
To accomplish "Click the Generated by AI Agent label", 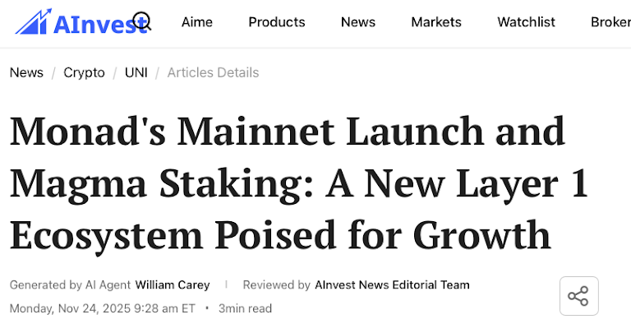I will coord(70,285).
